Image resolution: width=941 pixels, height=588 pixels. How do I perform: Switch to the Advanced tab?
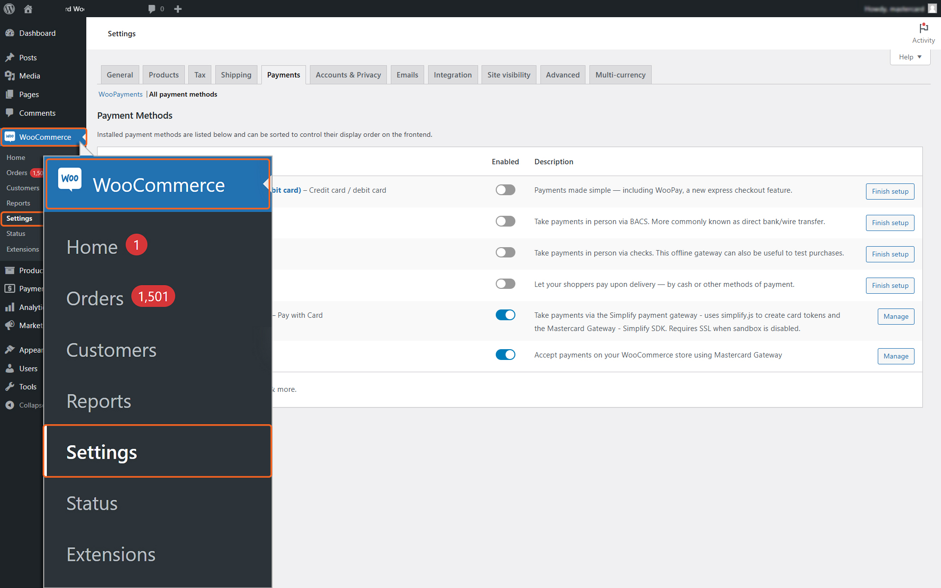click(562, 75)
